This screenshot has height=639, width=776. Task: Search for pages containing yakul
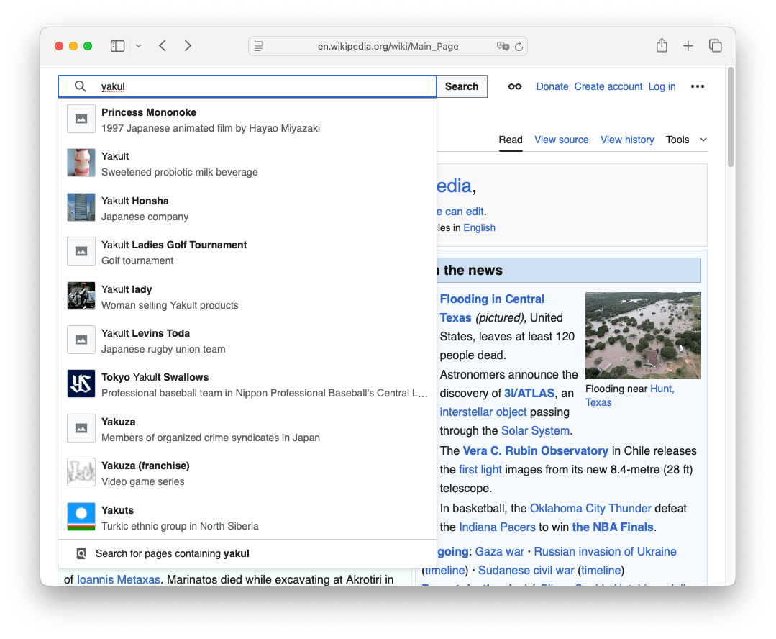tap(247, 553)
